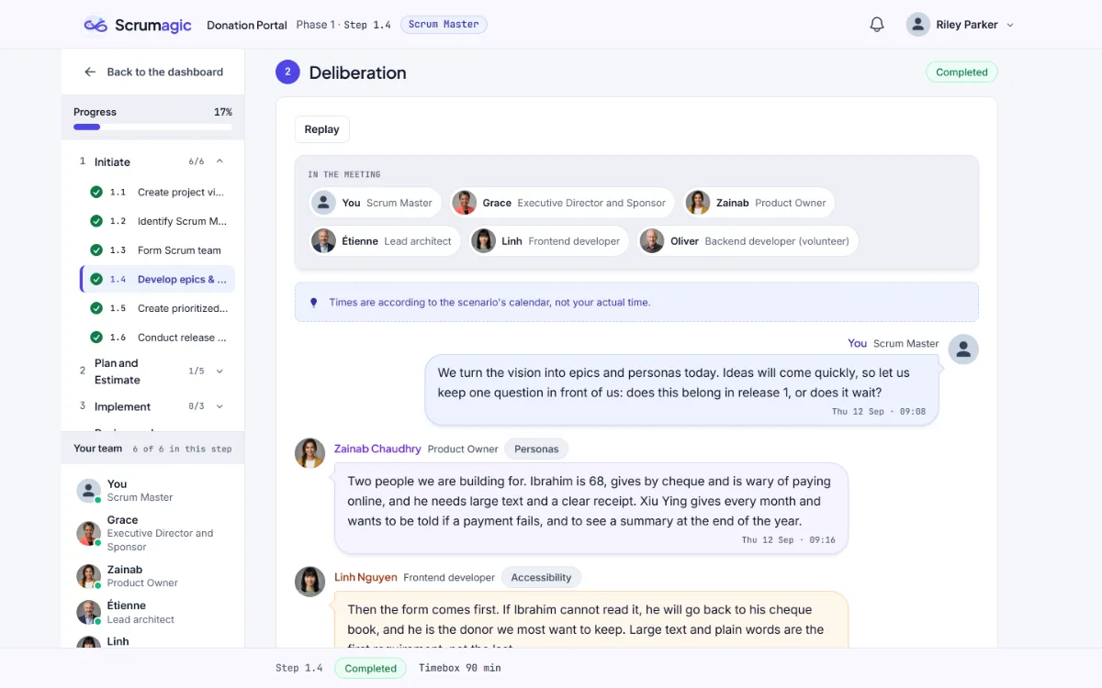Viewport: 1102px width, 688px height.
Task: Click Linh's avatar in the meeting attendees
Action: pos(484,241)
